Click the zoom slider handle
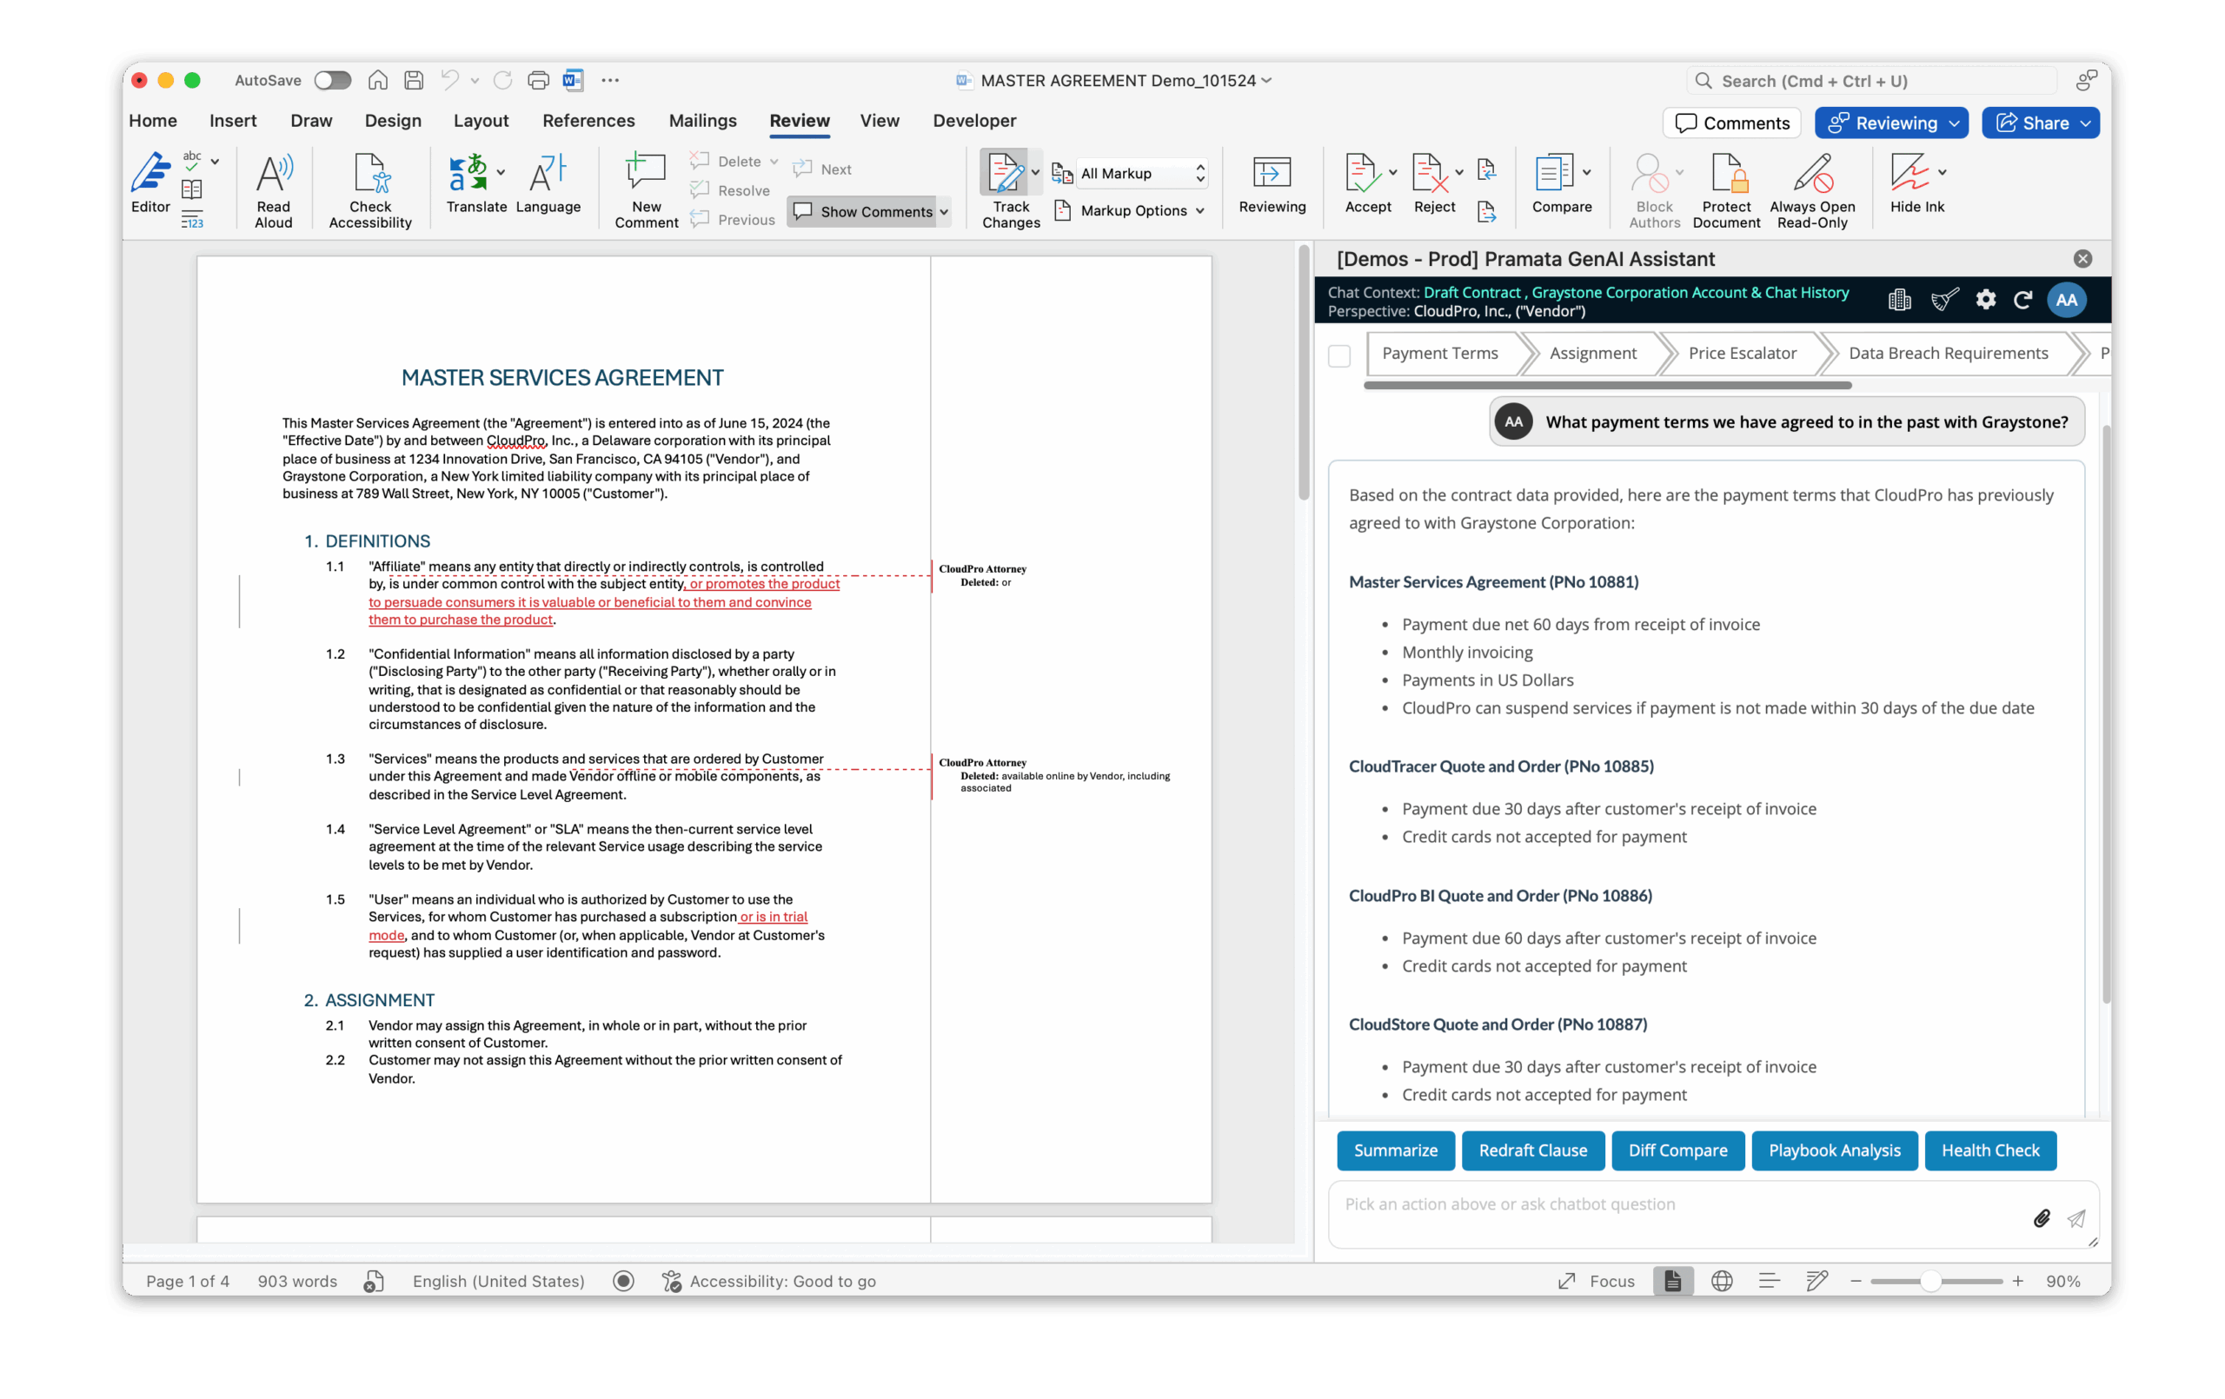 (1930, 1282)
